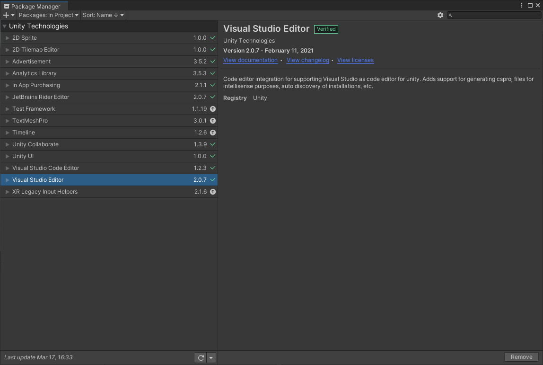Open View licenses link

[355, 60]
